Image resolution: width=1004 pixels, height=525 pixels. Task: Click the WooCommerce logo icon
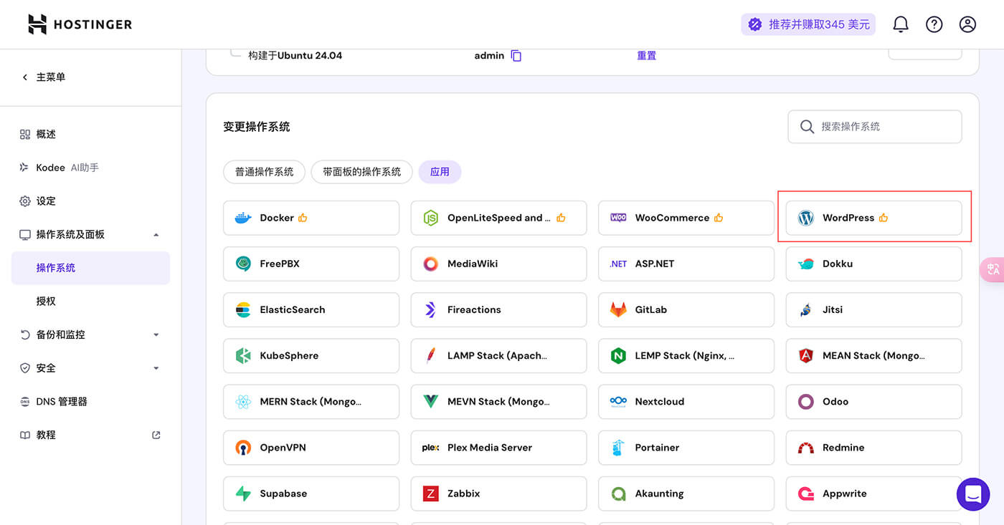(618, 218)
